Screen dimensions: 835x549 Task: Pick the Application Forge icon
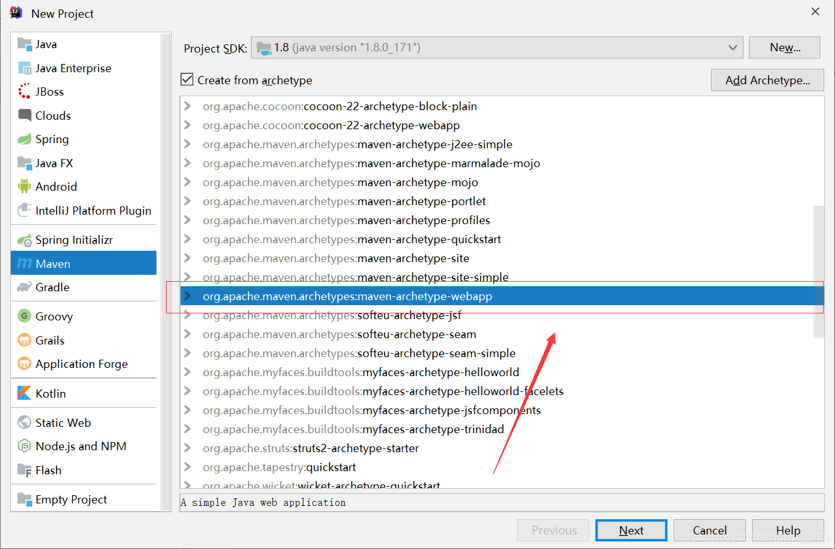click(x=25, y=363)
